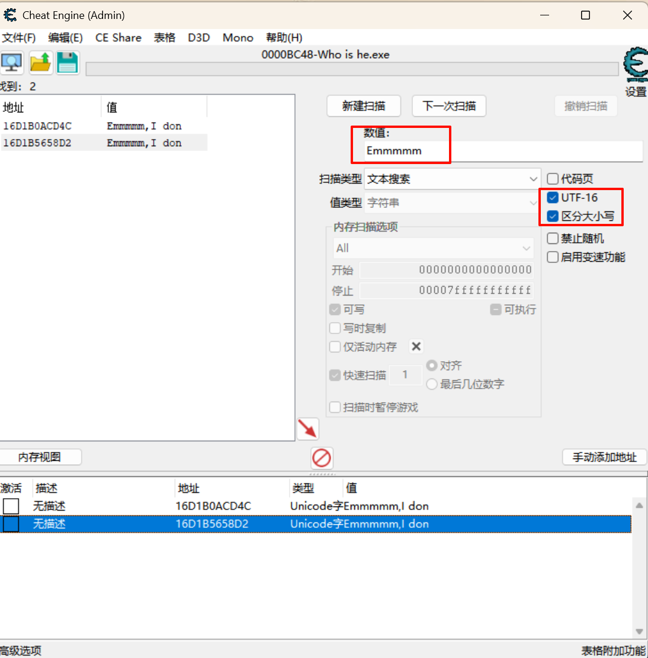Click the 快速扫描 alignment value field
Screen dimensions: 648x658
[405, 375]
